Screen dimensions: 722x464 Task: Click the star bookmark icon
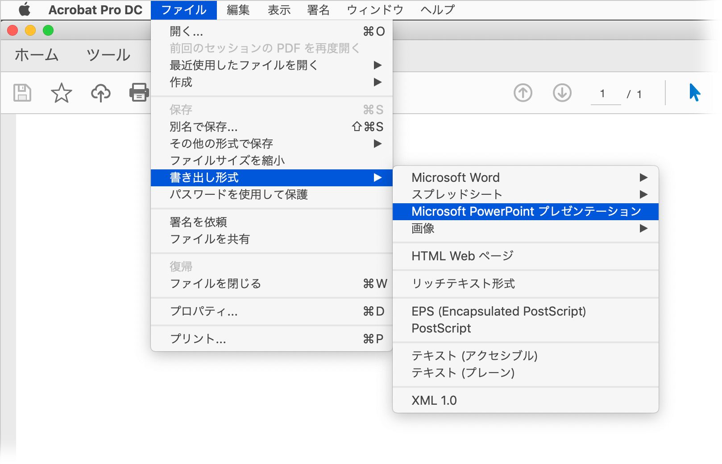(x=61, y=93)
